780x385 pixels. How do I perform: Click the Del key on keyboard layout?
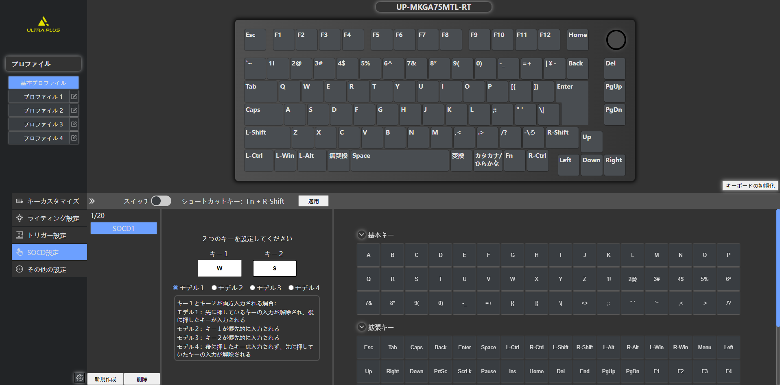(614, 68)
